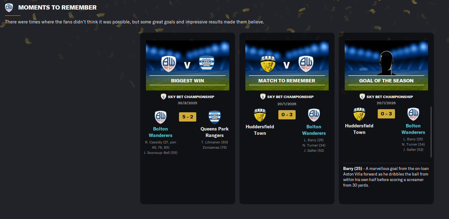449x219 pixels.
Task: Click Huddersfield Town crest in Goal of the Season card
Action: pyautogui.click(x=359, y=114)
